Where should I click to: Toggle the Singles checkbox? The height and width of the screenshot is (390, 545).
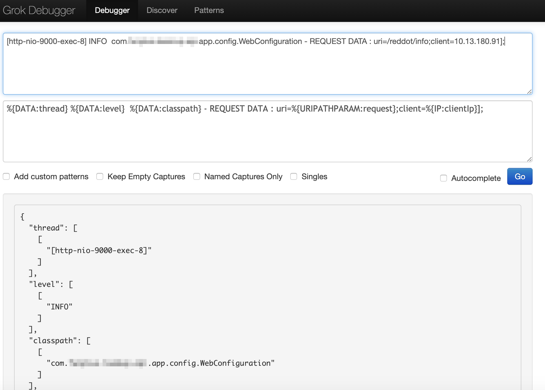point(294,176)
